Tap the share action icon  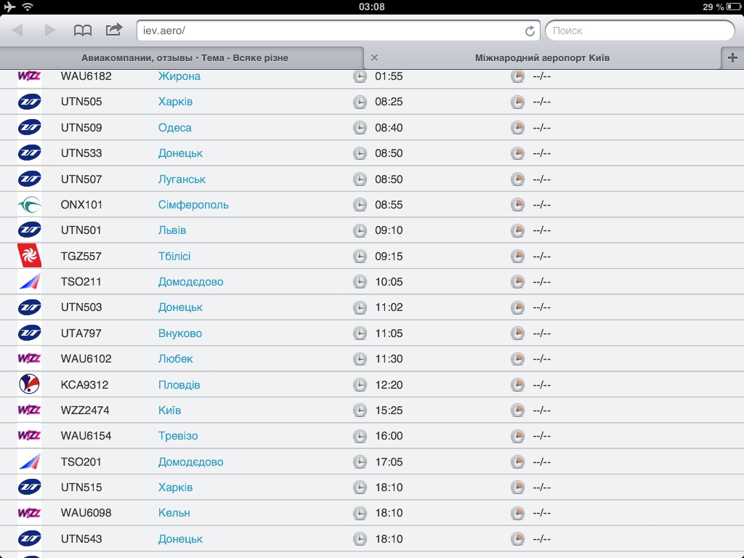[x=114, y=30]
